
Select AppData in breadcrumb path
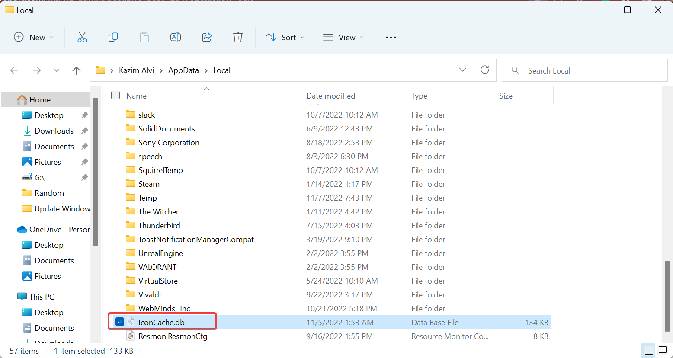pos(183,70)
